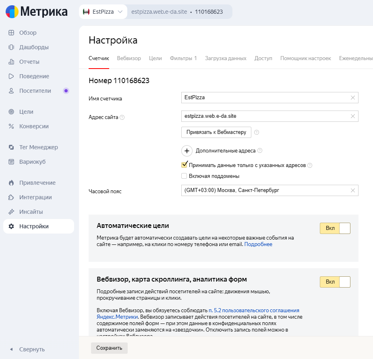
Task: Clear the Адрес сайта field
Action: pyautogui.click(x=353, y=116)
